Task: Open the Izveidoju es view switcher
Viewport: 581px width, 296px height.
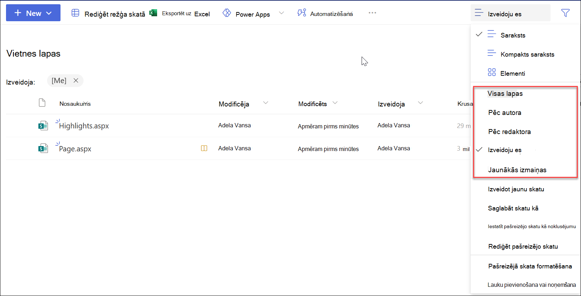Action: pos(511,13)
